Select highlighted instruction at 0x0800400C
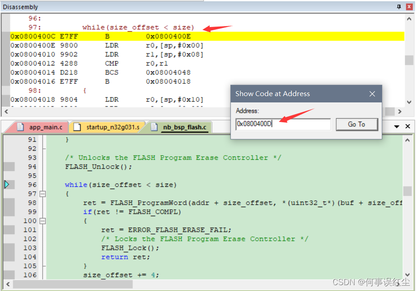The image size is (417, 291). tap(207, 37)
